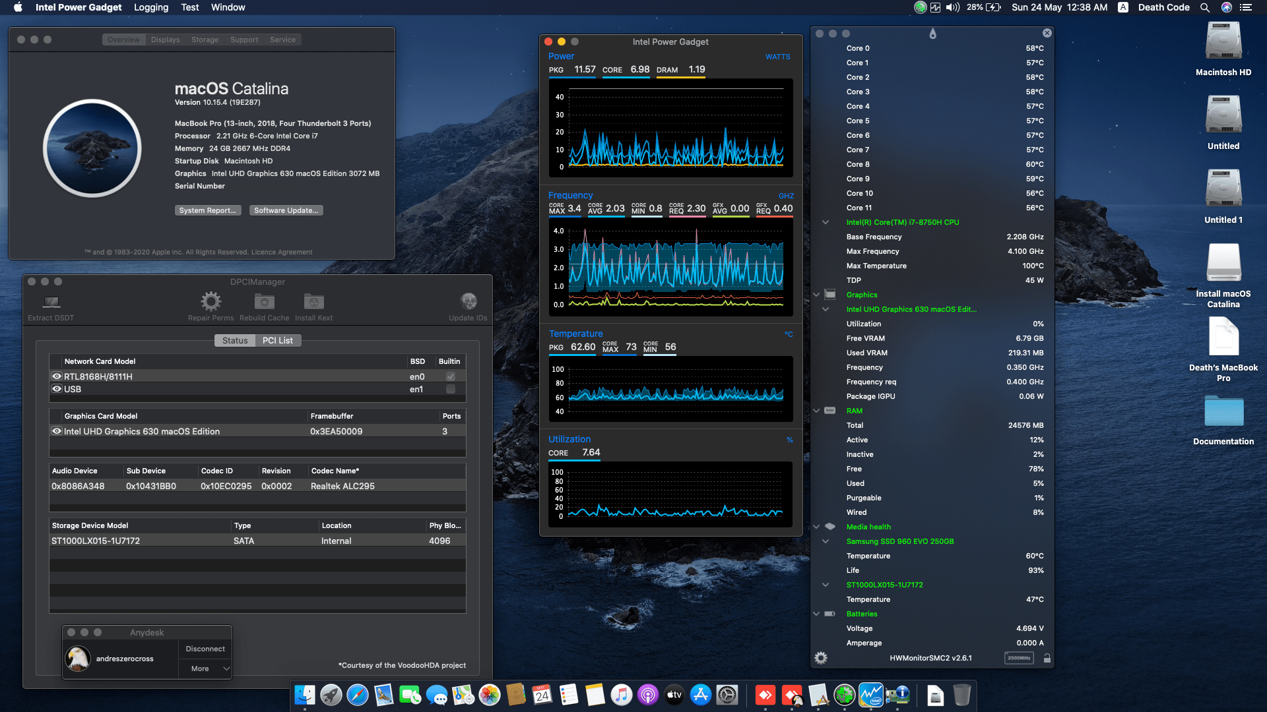Screen dimensions: 1267x712
Task: Disconnect the Anydesk session
Action: 205,649
